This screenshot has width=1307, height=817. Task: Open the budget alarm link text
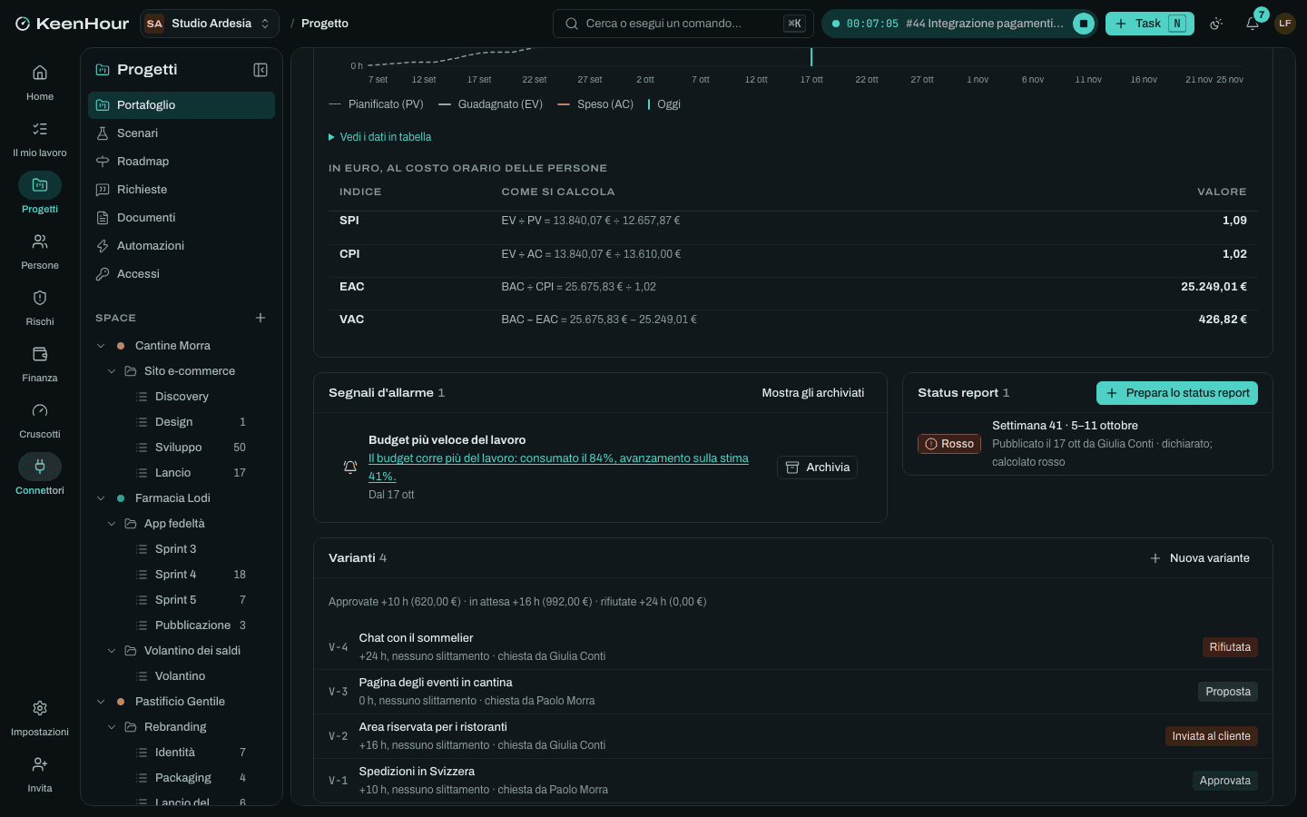(x=558, y=468)
